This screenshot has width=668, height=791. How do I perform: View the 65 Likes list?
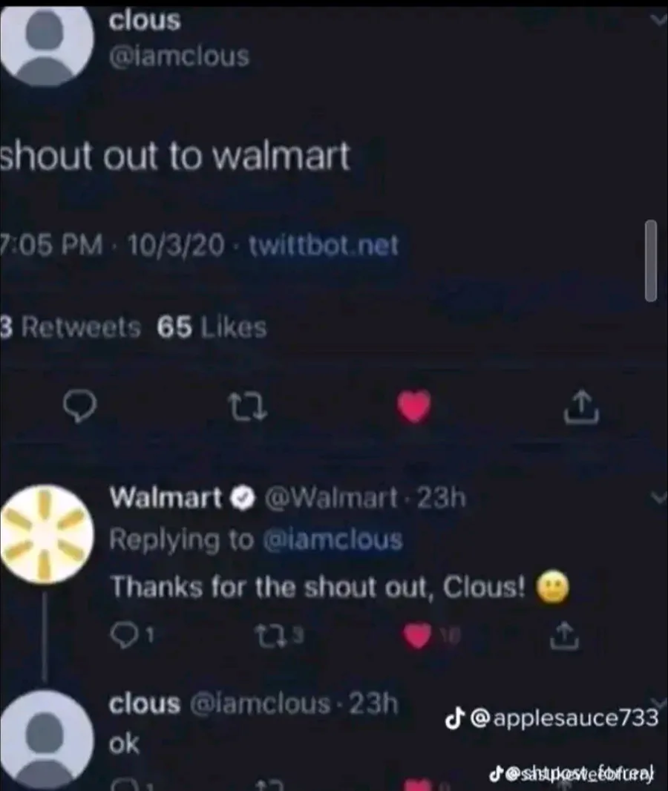[212, 327]
